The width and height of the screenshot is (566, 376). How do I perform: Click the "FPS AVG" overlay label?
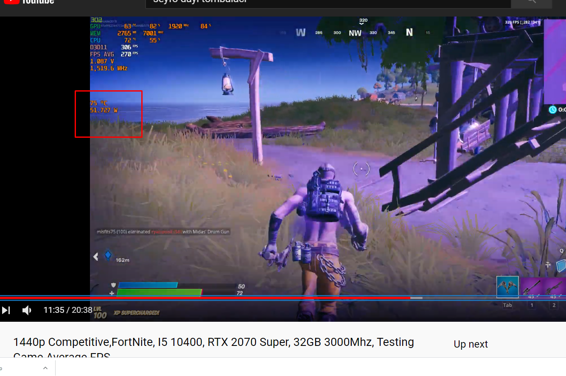pyautogui.click(x=102, y=54)
